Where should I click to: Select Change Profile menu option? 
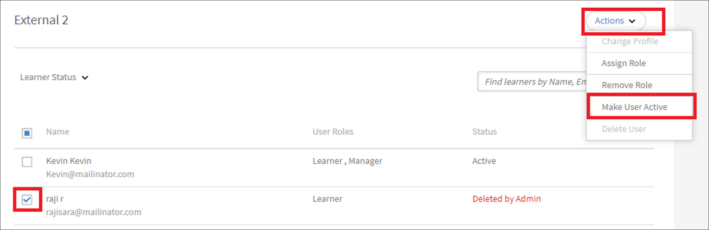(630, 41)
